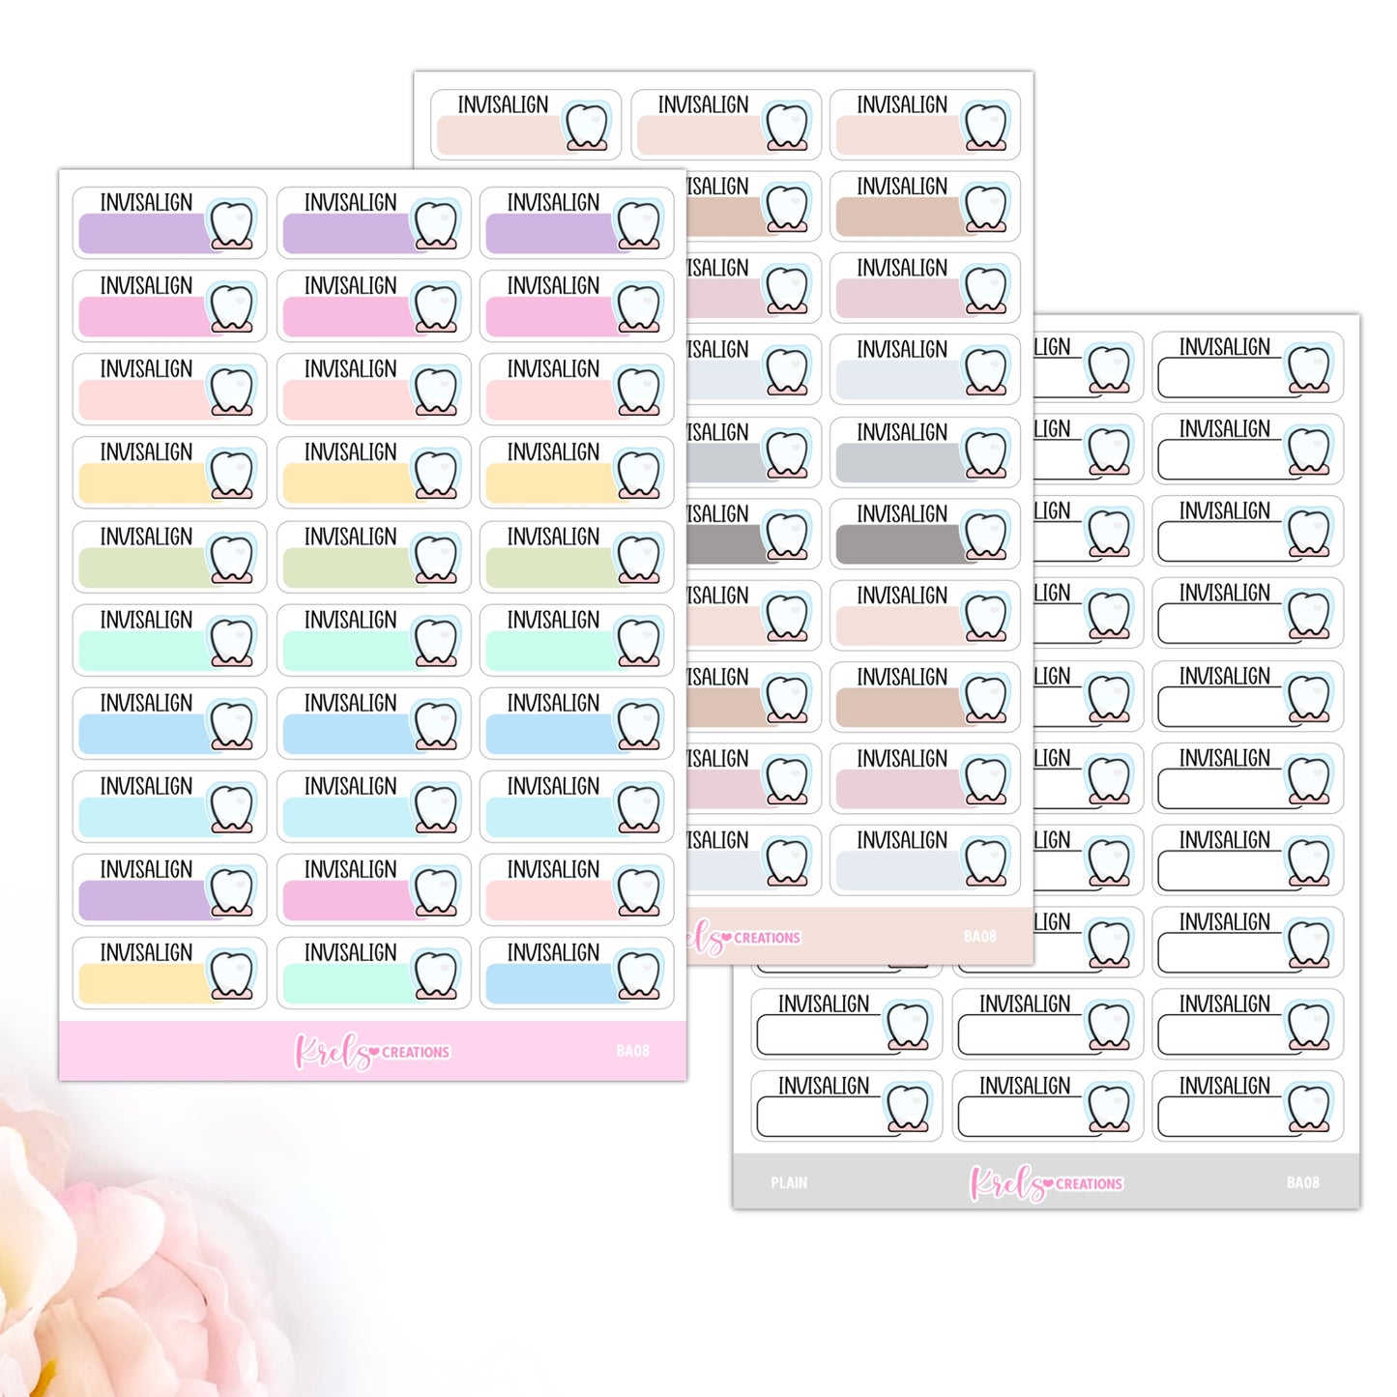The image size is (1397, 1397).
Task: Select the dark gray color bar on beige sheet
Action: pyautogui.click(x=897, y=545)
